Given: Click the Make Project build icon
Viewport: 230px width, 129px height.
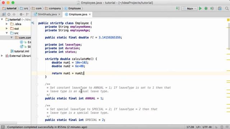Looking at the screenshot, I should [x=178, y=8].
